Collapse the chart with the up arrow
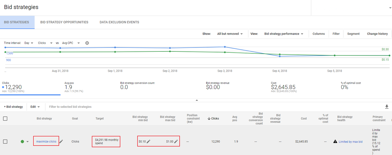Screen dimensions: 392x155 tap(197, 100)
